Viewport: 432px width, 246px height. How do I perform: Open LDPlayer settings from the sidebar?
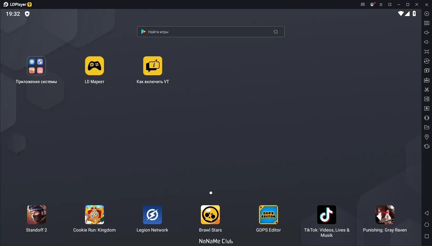(x=427, y=14)
